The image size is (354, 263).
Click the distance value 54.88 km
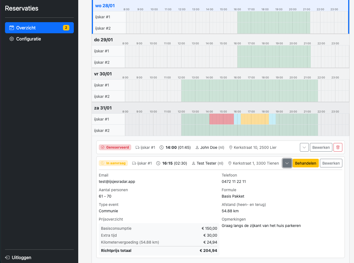click(230, 211)
